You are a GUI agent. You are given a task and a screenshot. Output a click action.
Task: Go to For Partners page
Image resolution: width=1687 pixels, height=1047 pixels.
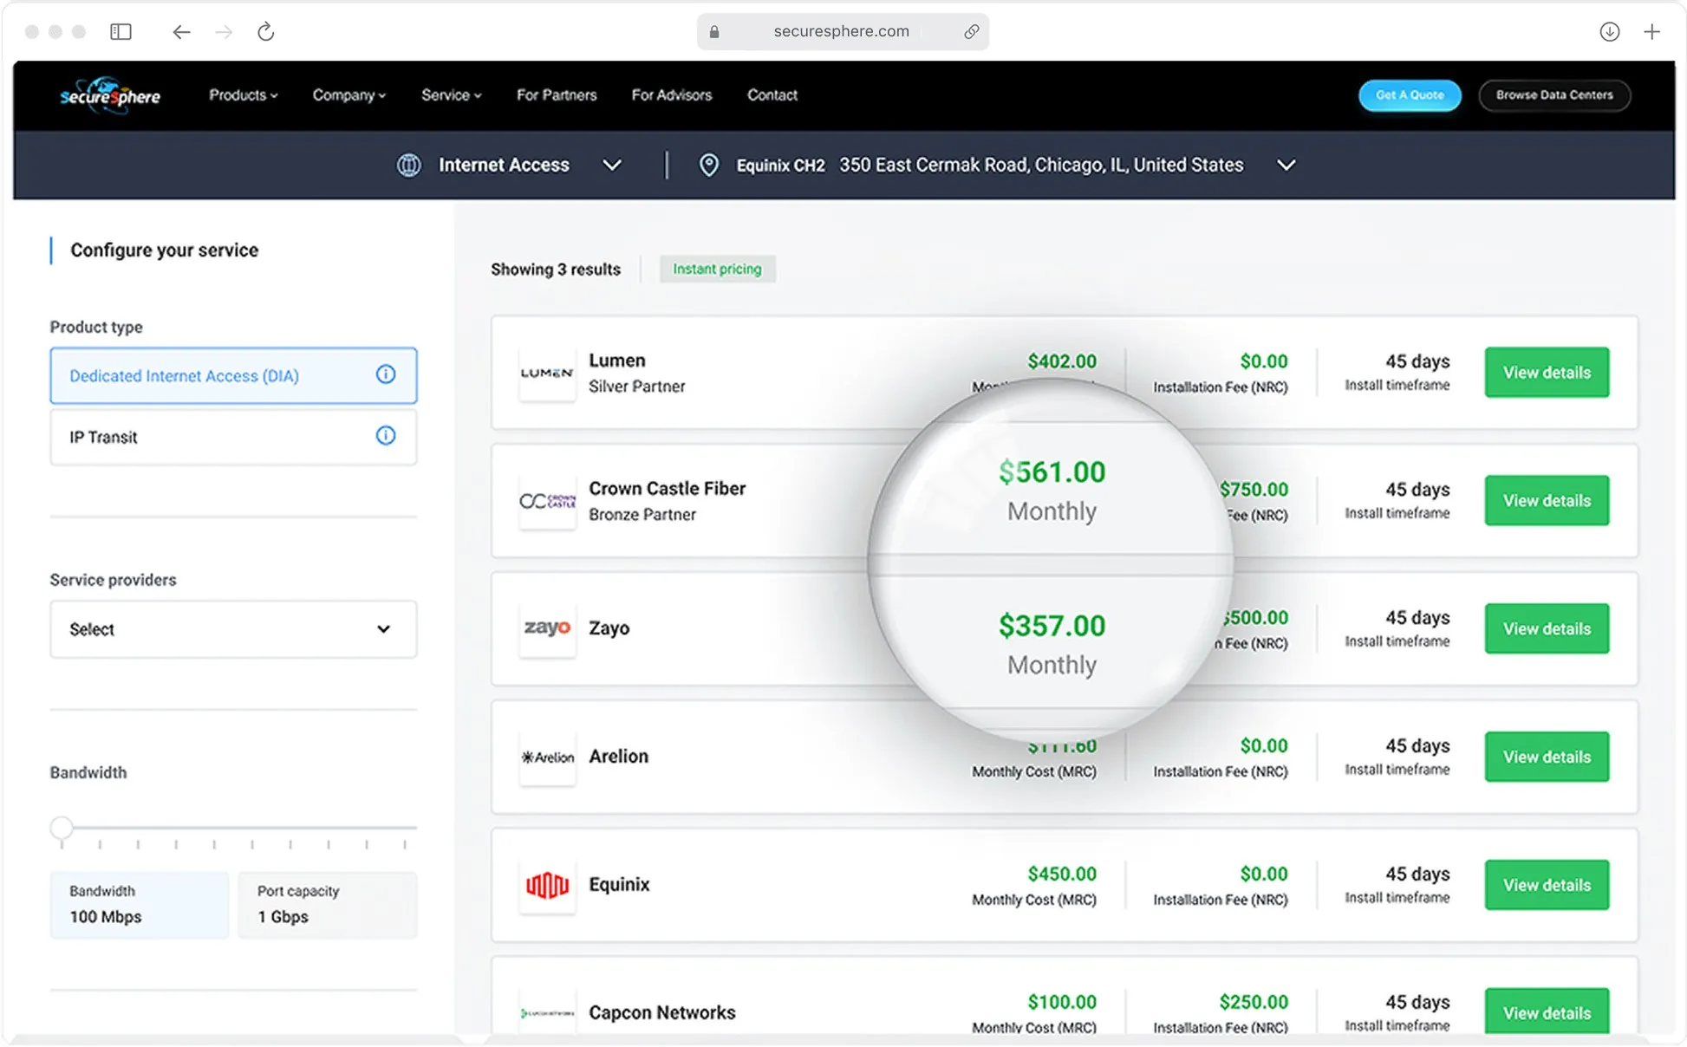coord(557,95)
